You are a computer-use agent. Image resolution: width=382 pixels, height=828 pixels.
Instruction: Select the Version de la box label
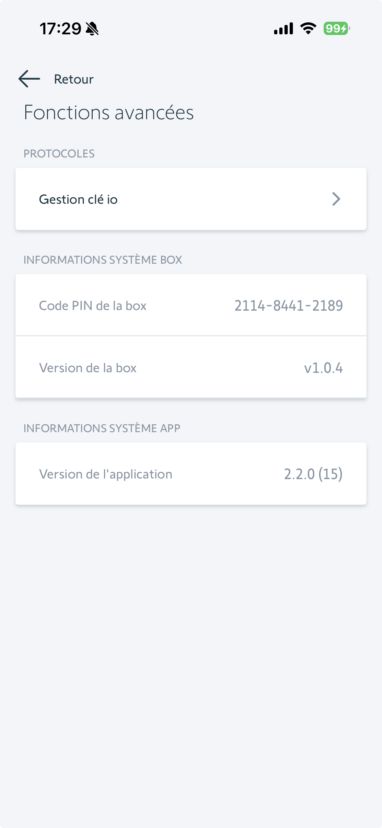point(88,368)
